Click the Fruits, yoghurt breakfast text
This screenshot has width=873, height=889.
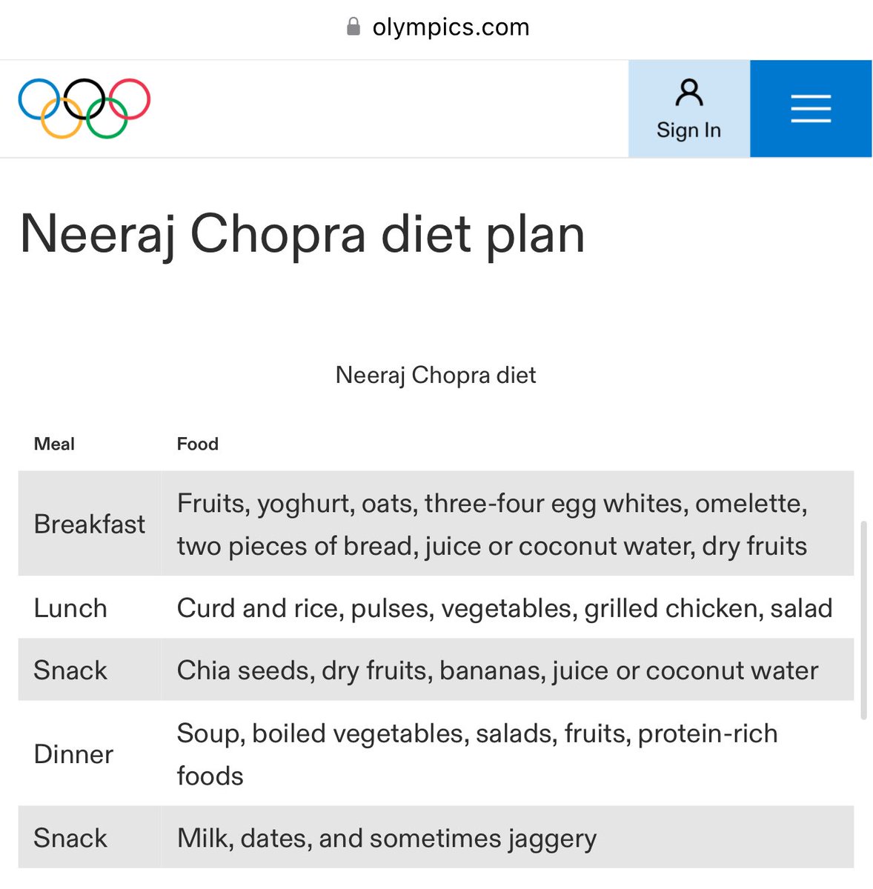492,525
